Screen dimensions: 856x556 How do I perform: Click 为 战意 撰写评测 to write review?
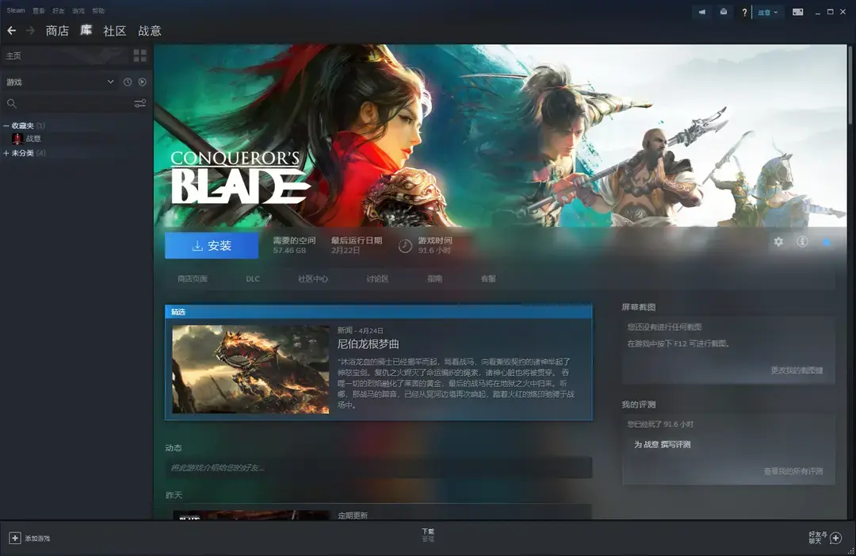(662, 445)
